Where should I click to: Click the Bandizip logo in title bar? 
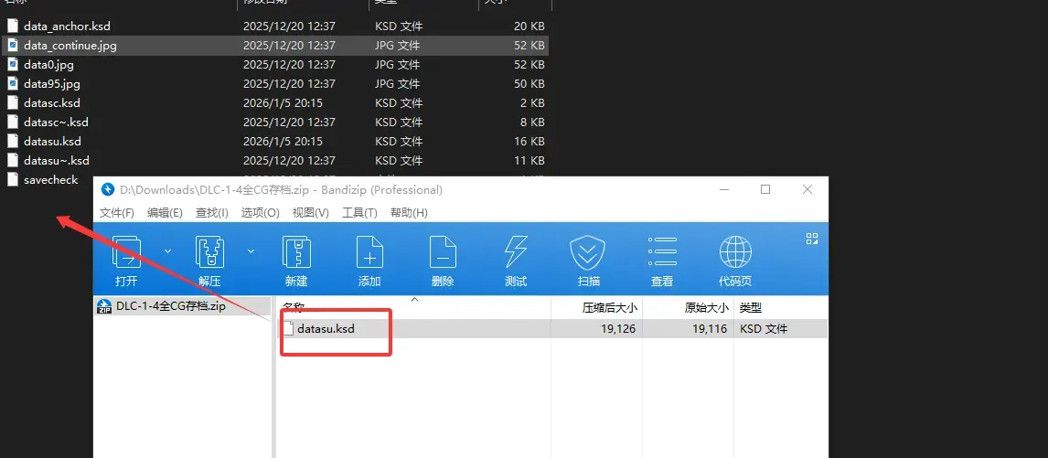click(x=108, y=189)
